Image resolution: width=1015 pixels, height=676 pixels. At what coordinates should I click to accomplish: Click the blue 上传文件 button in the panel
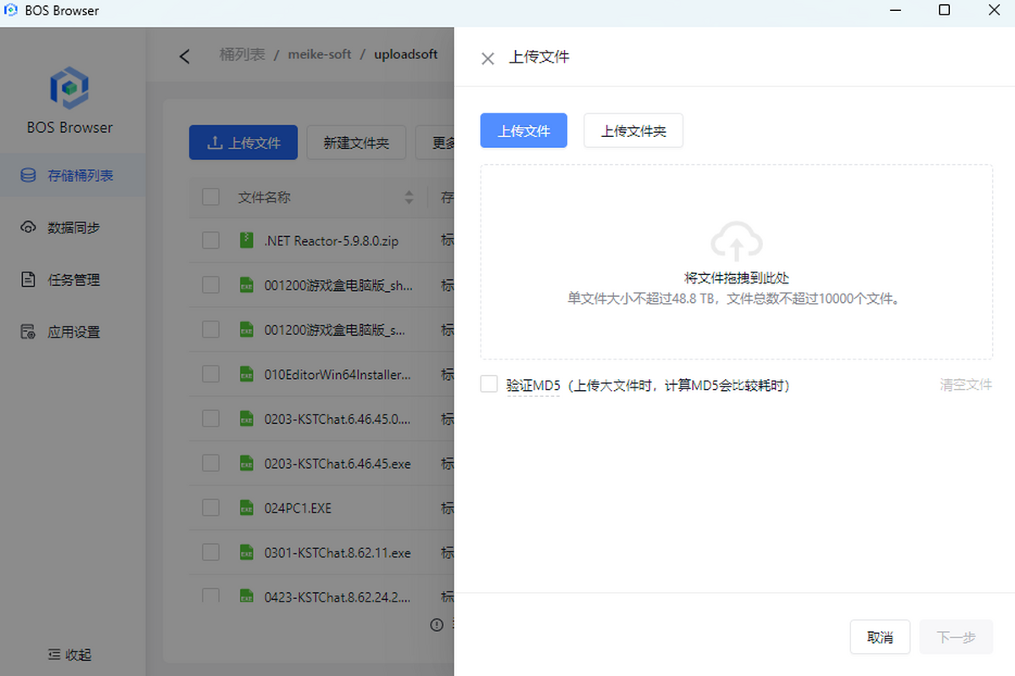pos(524,131)
